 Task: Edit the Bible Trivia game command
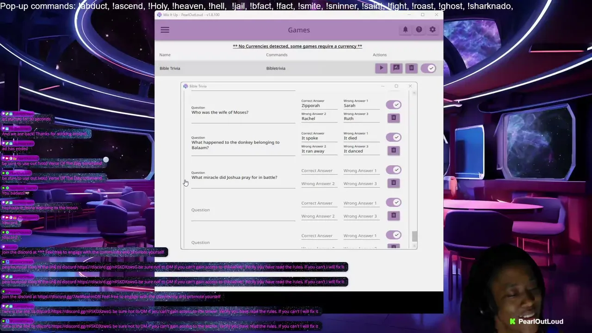click(x=396, y=68)
